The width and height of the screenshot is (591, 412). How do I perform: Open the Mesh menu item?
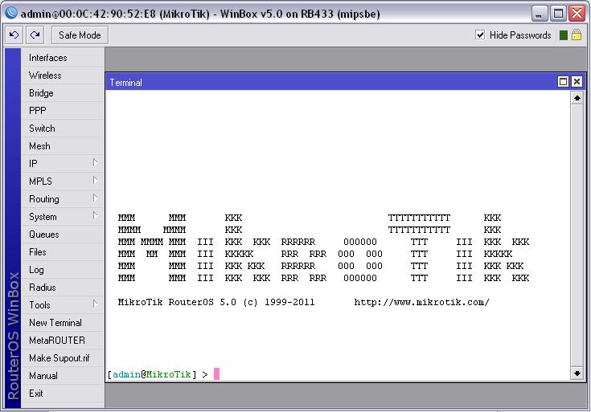click(x=63, y=146)
